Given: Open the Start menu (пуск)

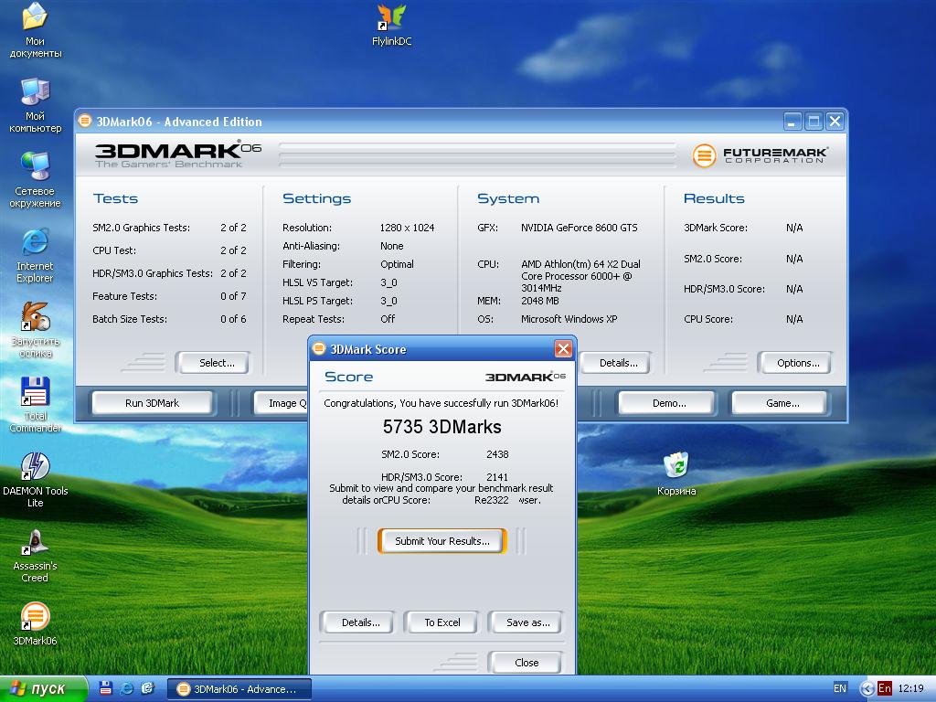Looking at the screenshot, I should click(x=44, y=688).
